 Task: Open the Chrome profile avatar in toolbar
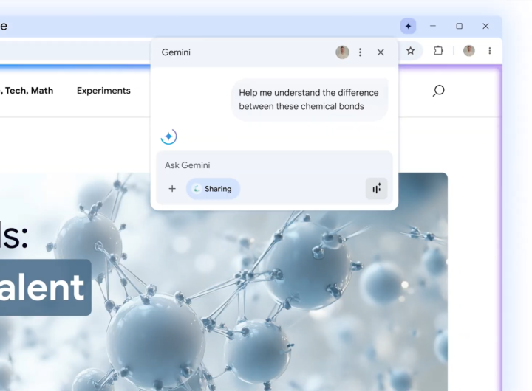click(x=468, y=51)
